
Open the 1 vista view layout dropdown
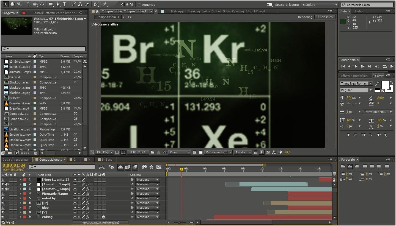point(243,152)
